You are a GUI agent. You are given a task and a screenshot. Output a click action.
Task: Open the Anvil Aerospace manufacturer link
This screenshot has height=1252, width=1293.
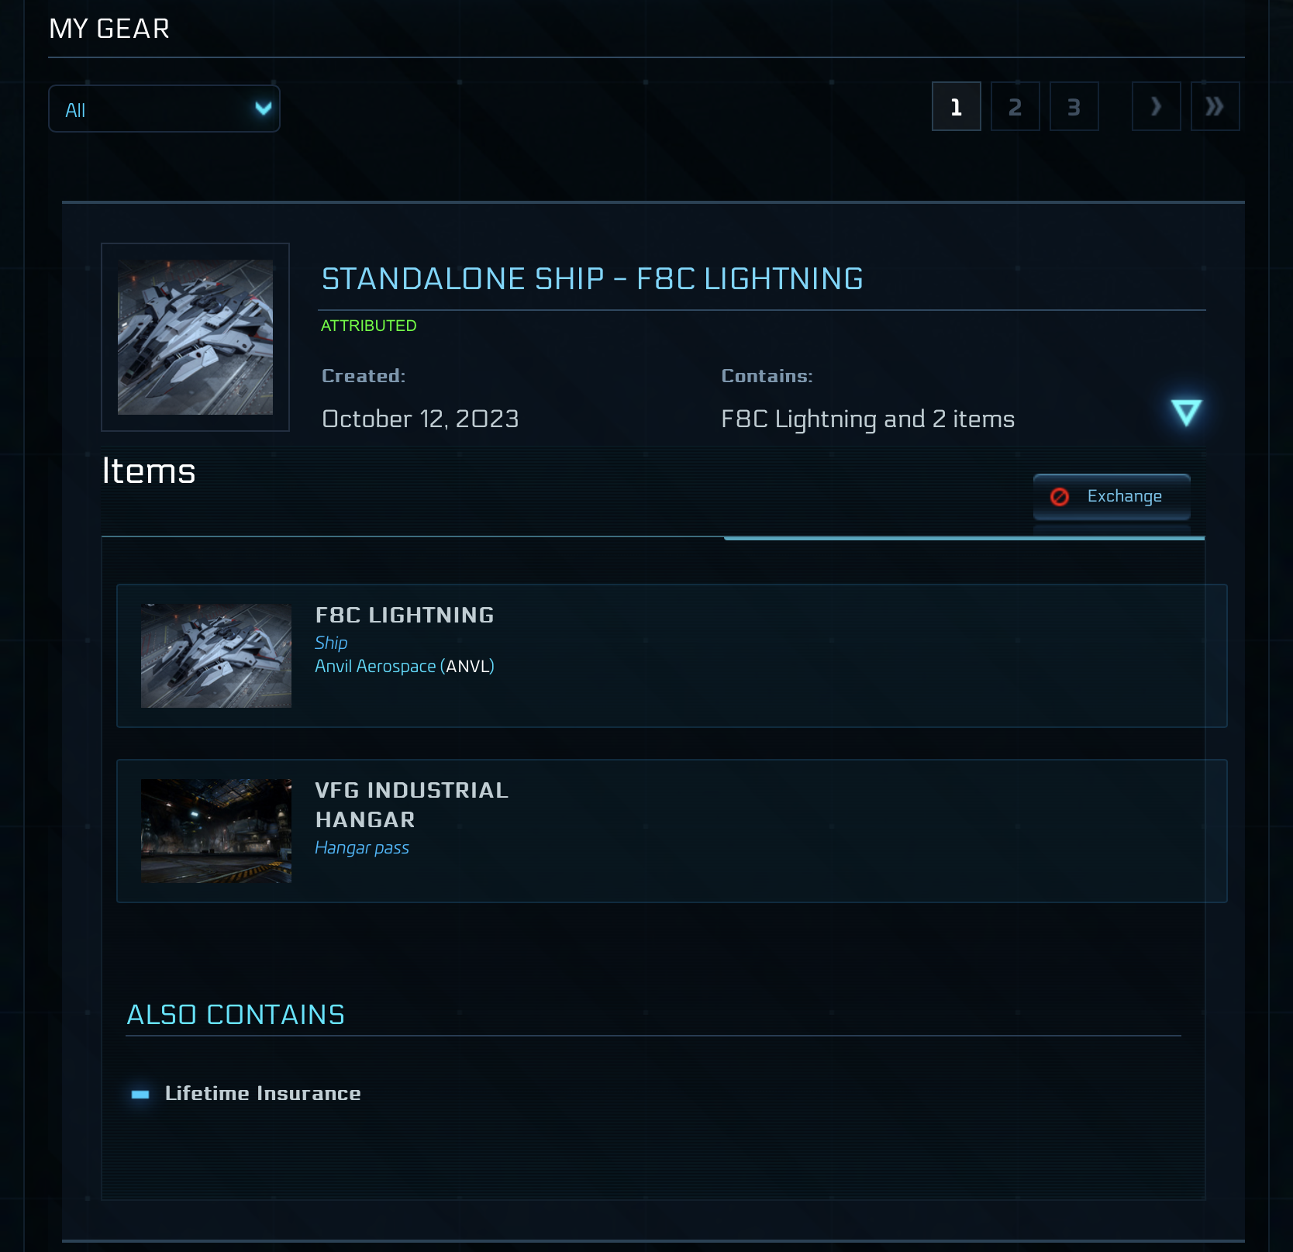coord(375,666)
